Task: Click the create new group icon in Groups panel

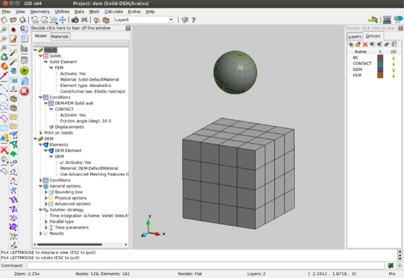Action: pos(351,45)
